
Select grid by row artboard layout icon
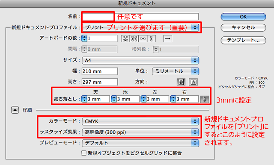(x=125, y=38)
